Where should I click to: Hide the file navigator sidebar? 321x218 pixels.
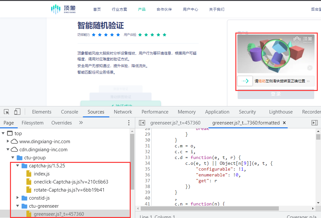click(x=142, y=123)
